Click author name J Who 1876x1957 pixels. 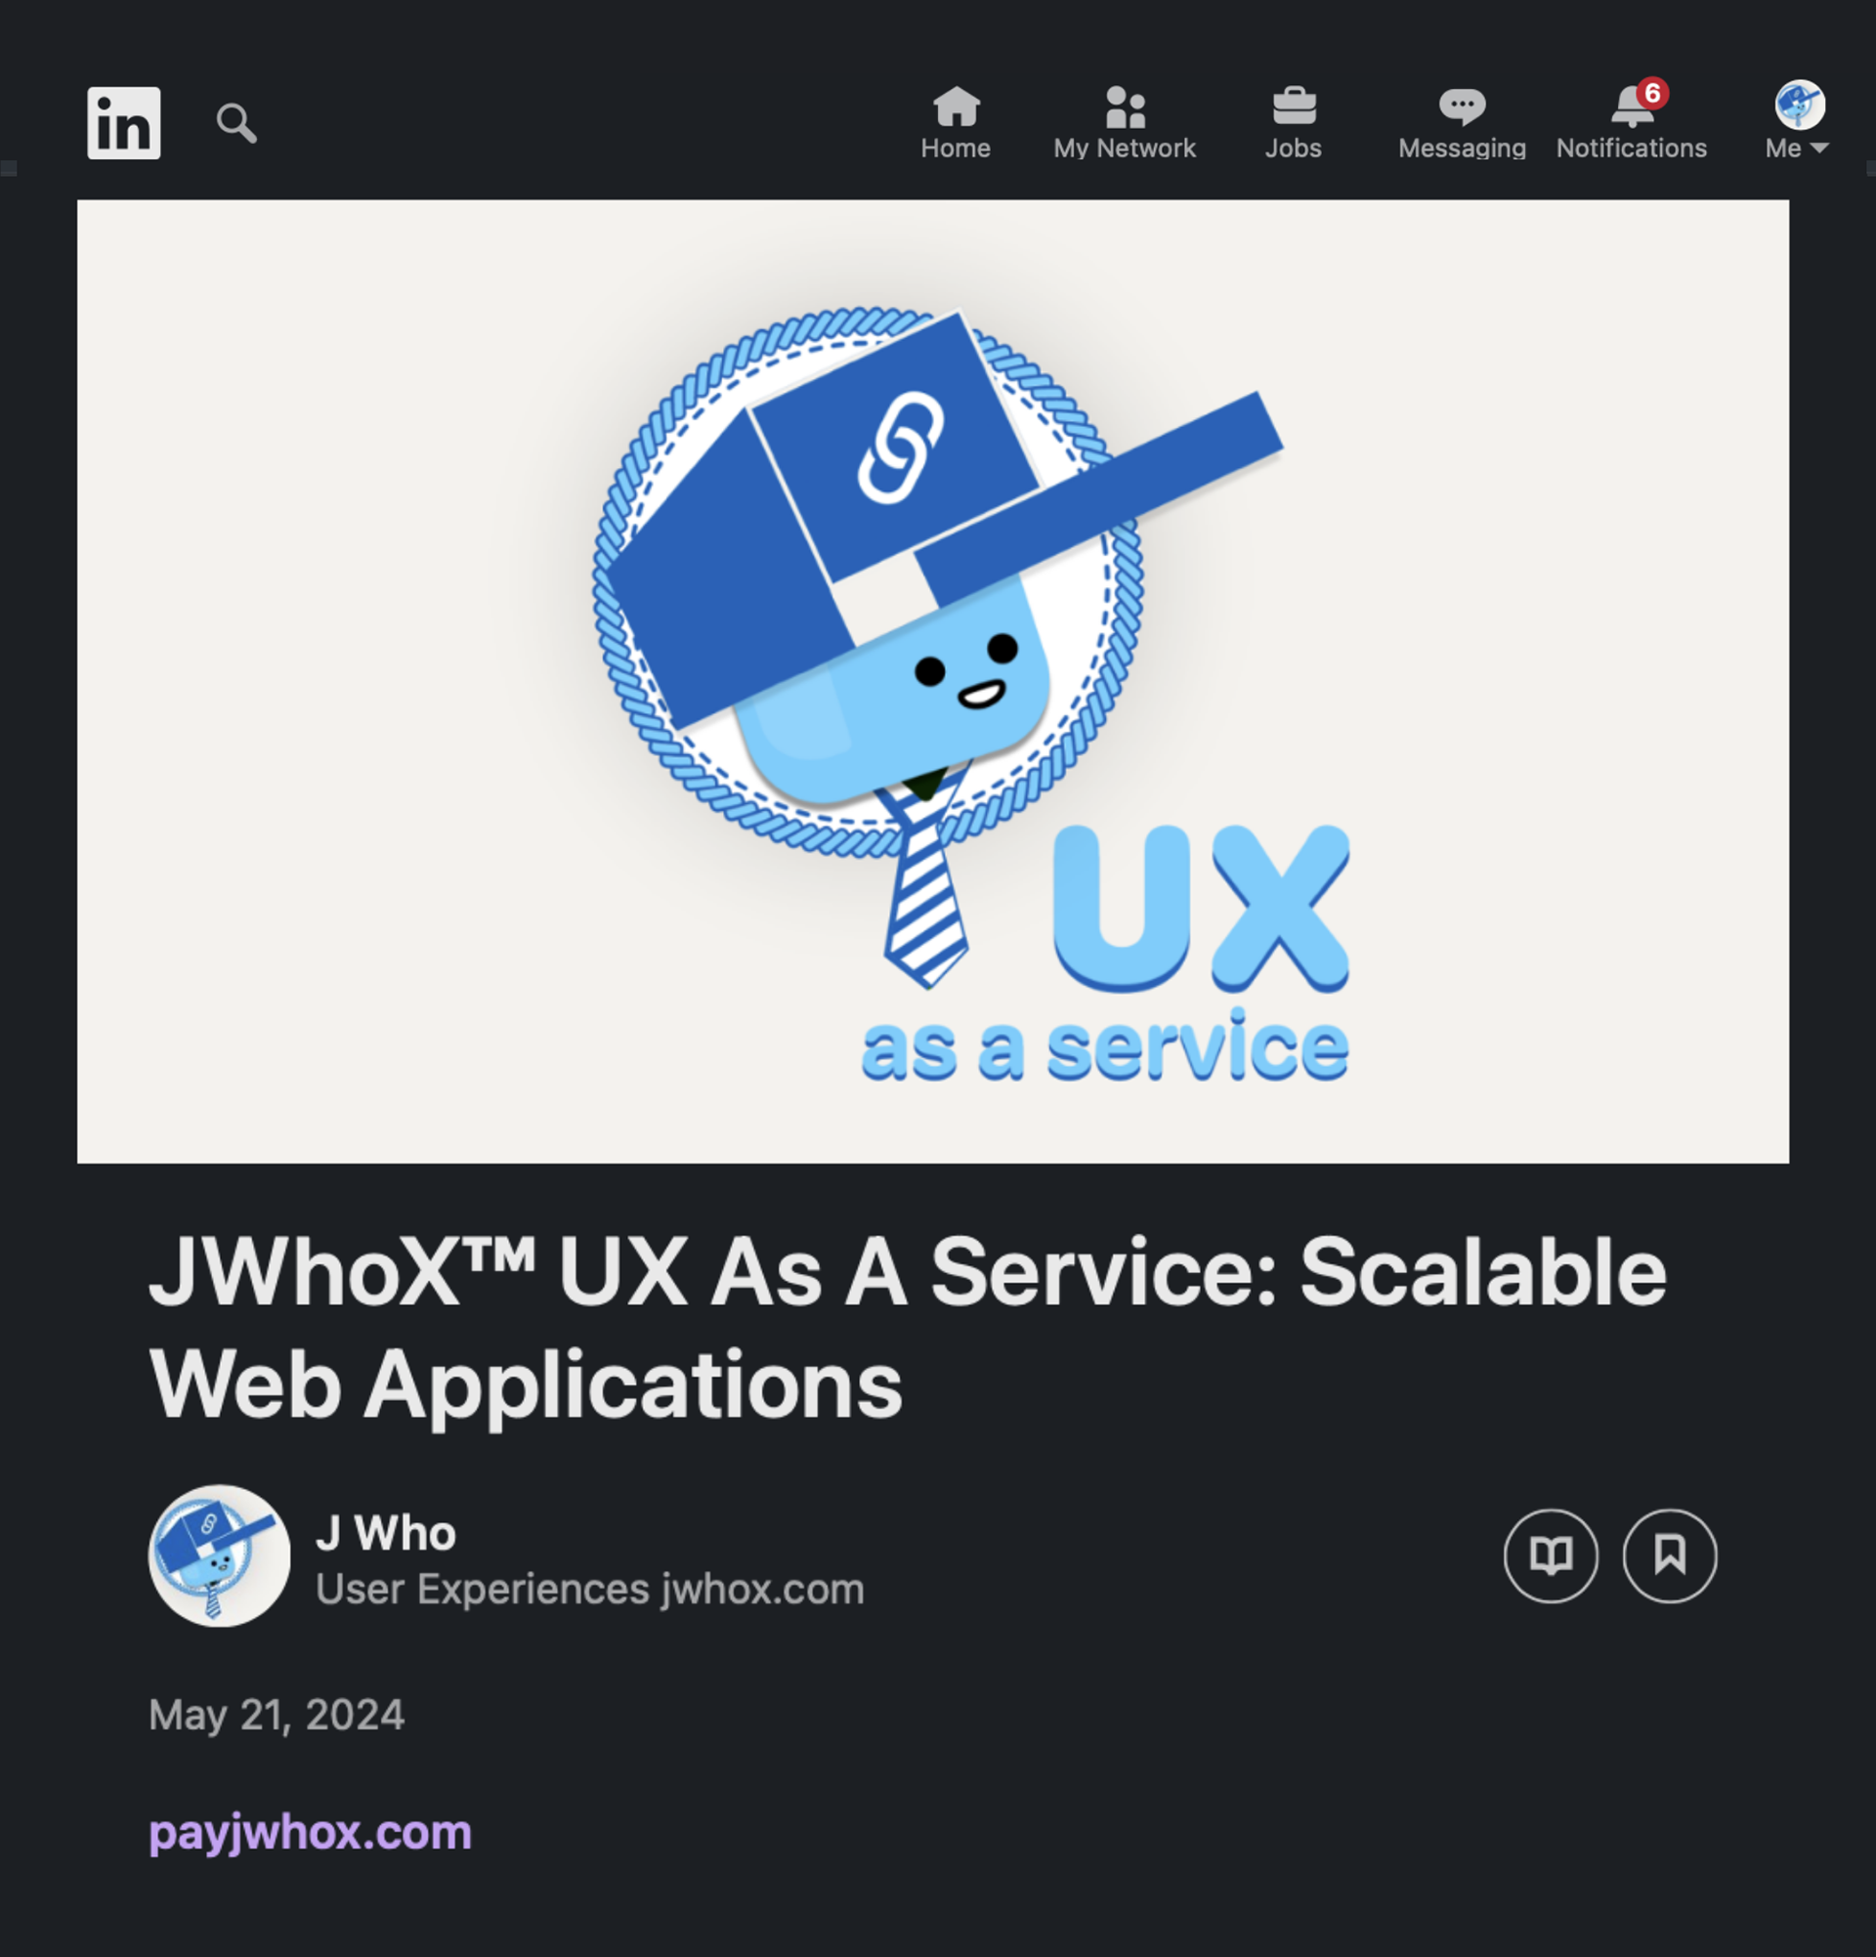(x=385, y=1533)
